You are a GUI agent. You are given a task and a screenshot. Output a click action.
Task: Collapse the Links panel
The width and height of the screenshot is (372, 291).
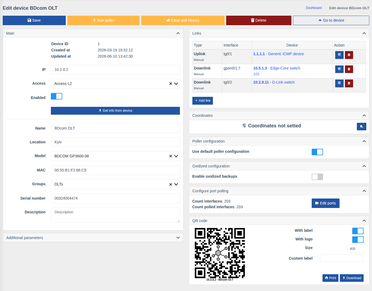(x=364, y=33)
